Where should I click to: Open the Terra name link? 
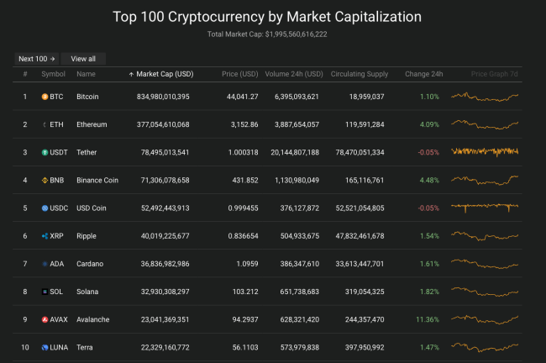point(85,348)
